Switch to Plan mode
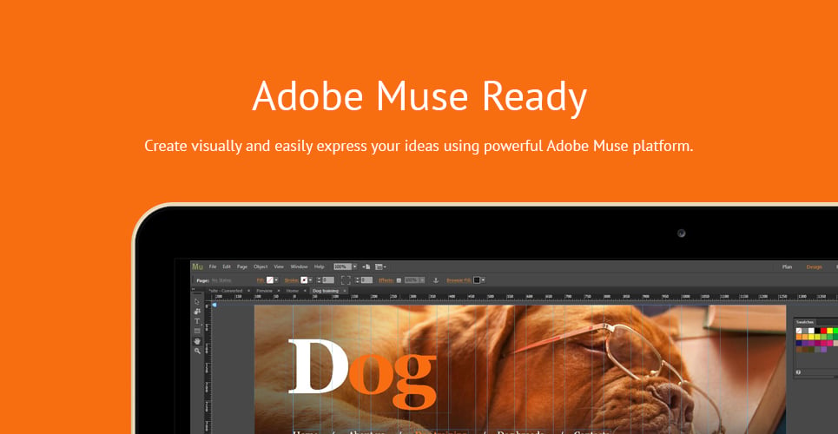 tap(788, 266)
